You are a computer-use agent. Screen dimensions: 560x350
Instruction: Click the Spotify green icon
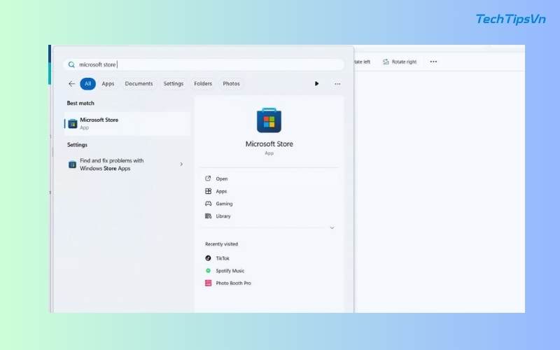(208, 270)
